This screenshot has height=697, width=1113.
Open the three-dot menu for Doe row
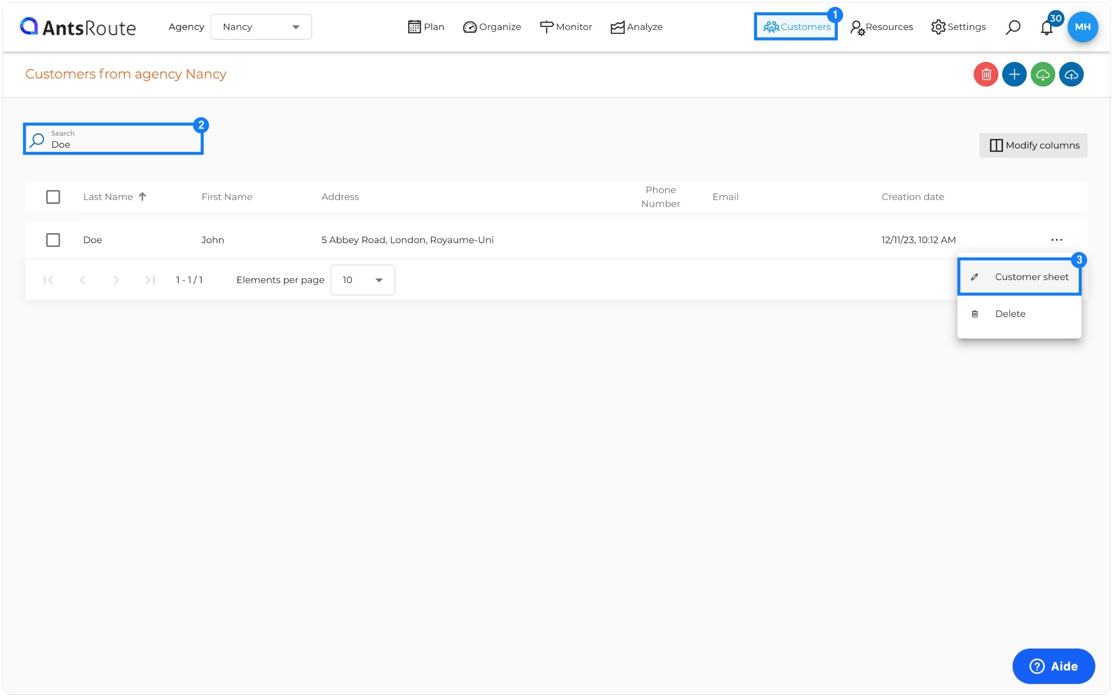[x=1056, y=240]
